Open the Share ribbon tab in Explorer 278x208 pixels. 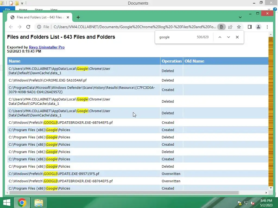point(39,9)
